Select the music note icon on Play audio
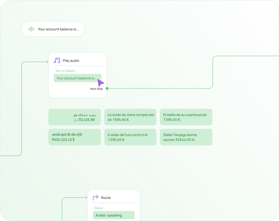 point(56,60)
